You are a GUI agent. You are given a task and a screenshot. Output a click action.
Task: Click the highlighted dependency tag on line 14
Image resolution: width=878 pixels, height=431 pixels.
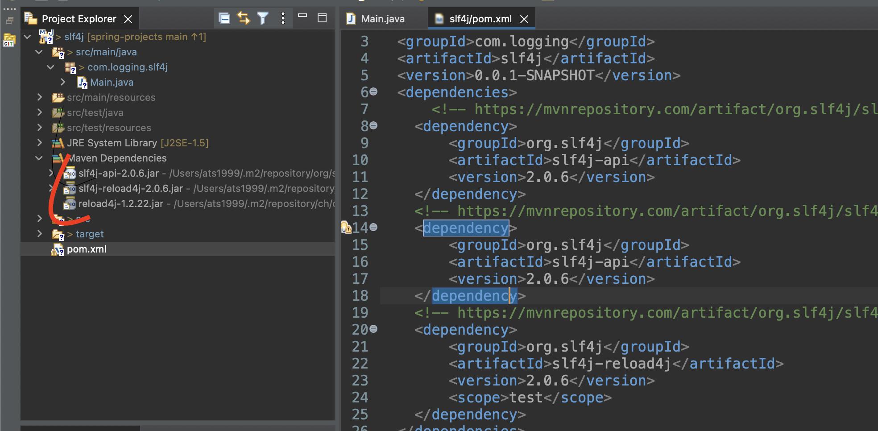click(x=466, y=228)
